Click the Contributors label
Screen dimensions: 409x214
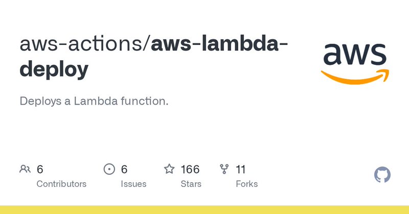61,184
